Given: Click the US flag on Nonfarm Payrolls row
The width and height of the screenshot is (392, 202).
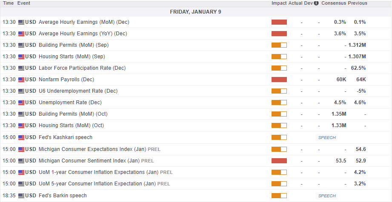Looking at the screenshot, I should click(21, 80).
